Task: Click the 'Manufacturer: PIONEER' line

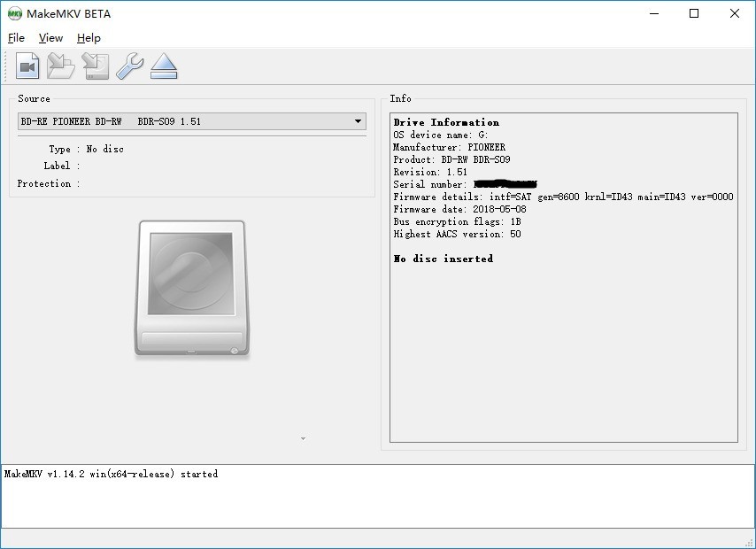Action: [449, 147]
